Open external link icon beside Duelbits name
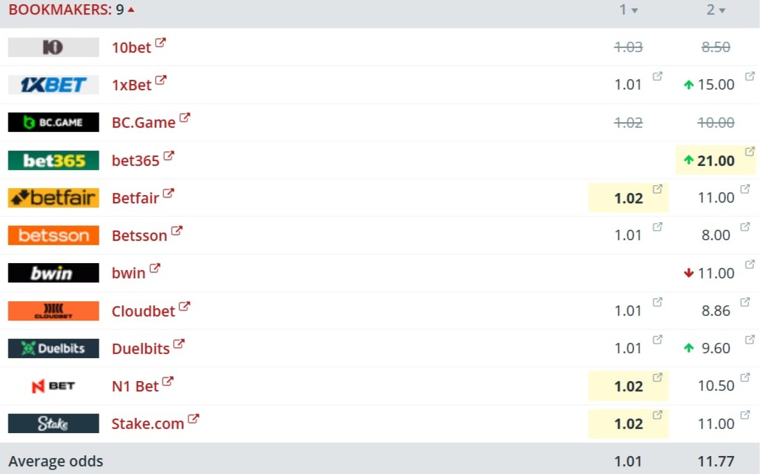The image size is (760, 474). tap(179, 344)
